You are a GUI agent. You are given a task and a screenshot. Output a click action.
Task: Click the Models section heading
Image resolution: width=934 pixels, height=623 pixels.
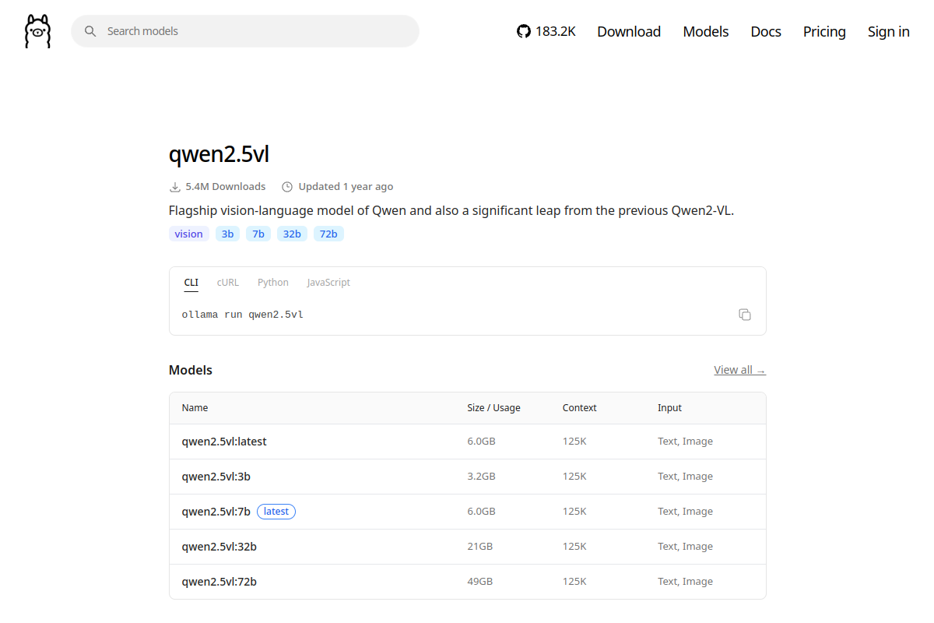(x=191, y=370)
